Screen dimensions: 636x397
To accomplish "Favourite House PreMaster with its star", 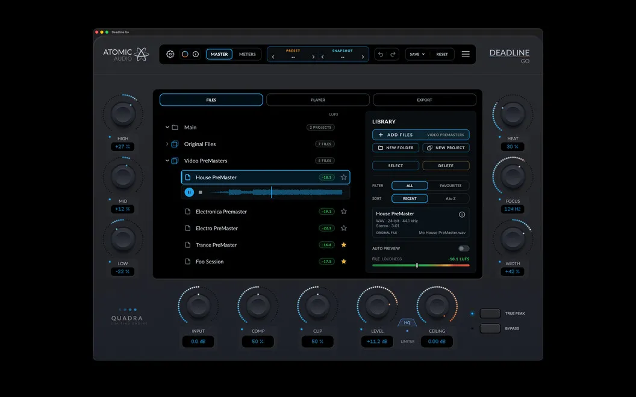I will 343,177.
